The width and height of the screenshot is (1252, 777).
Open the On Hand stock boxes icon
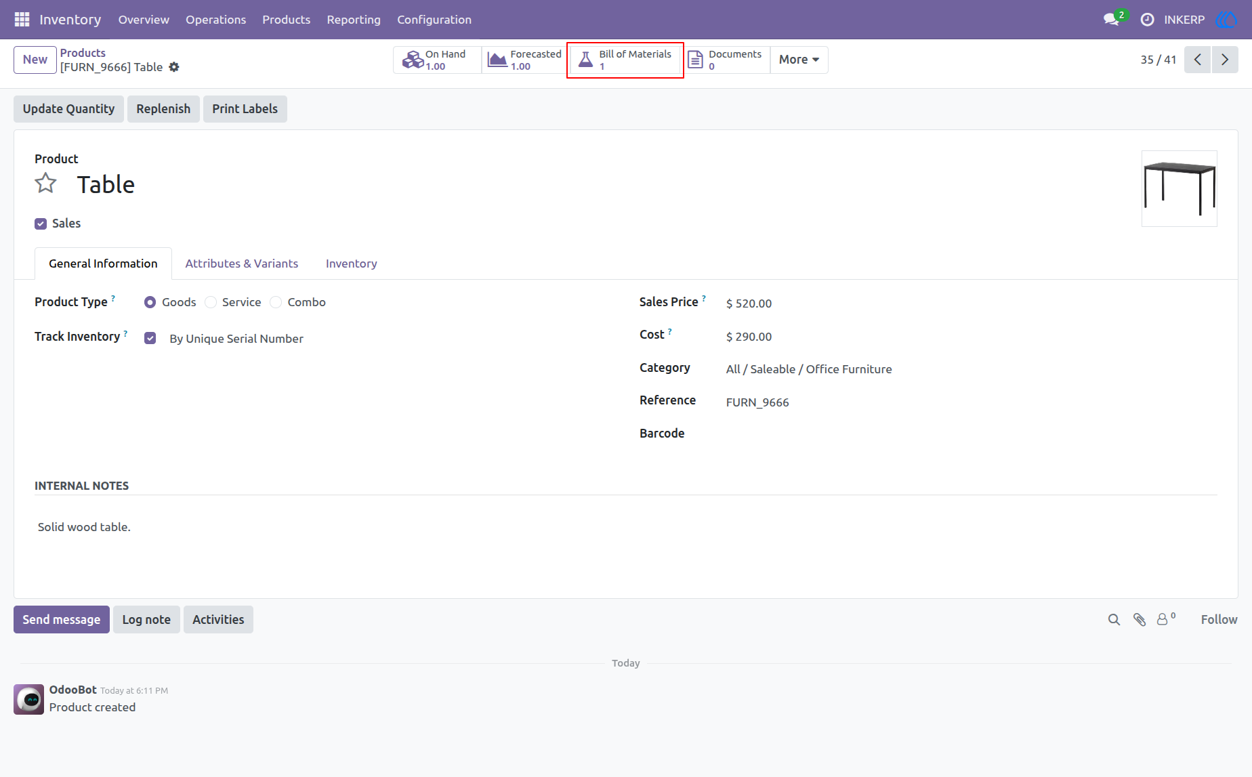click(413, 60)
